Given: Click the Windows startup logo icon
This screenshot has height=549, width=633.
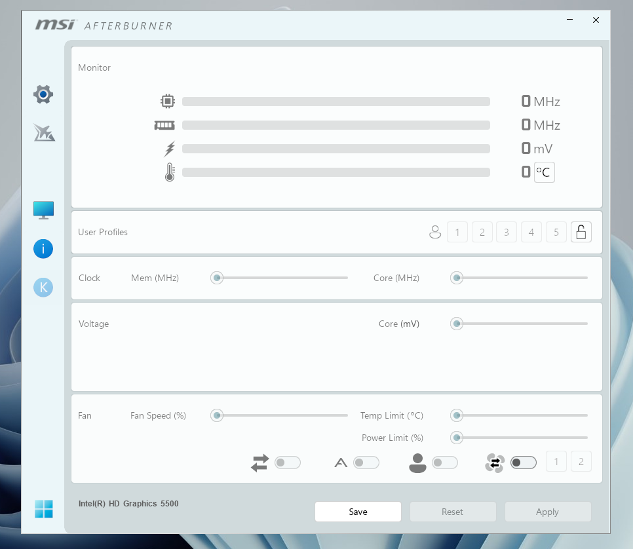Looking at the screenshot, I should tap(44, 509).
